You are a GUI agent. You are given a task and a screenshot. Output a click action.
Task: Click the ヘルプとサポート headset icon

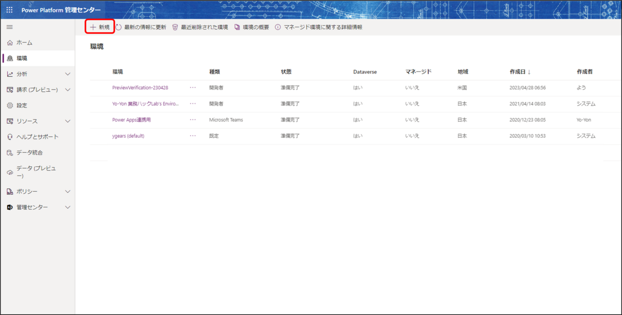click(x=10, y=137)
